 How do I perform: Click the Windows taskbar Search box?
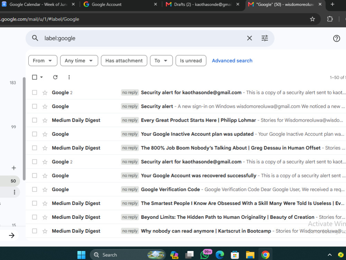tap(128, 255)
